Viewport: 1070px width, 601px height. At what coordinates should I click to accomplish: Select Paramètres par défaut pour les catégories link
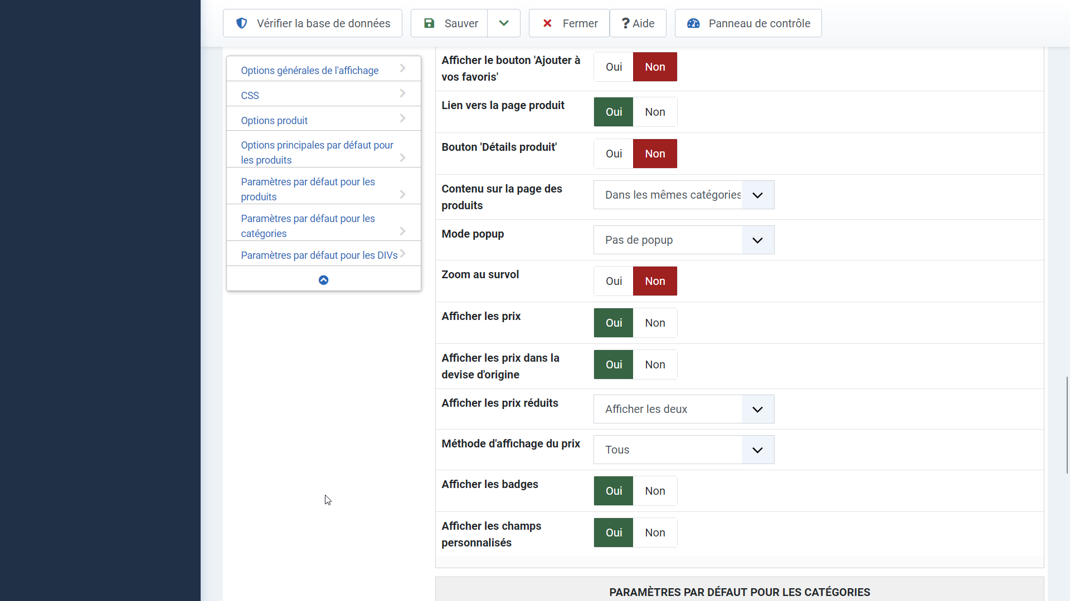pos(308,226)
